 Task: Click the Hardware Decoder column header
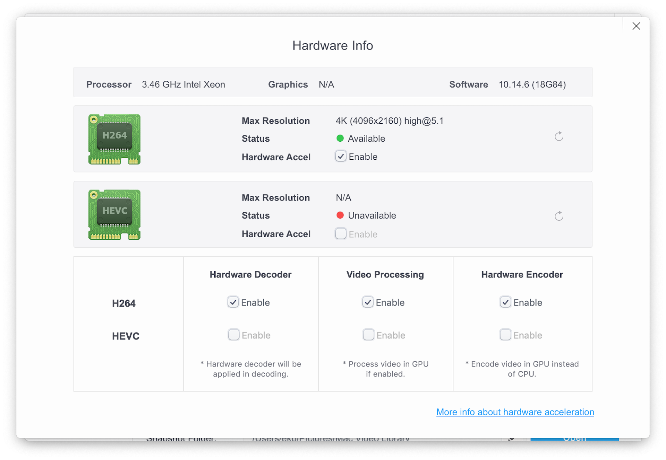(250, 274)
